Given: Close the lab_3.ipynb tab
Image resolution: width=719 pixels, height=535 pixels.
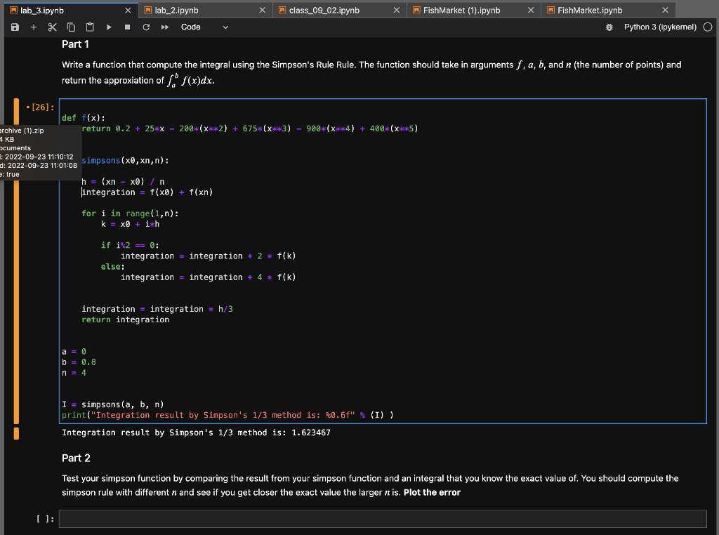Looking at the screenshot, I should pyautogui.click(x=127, y=11).
